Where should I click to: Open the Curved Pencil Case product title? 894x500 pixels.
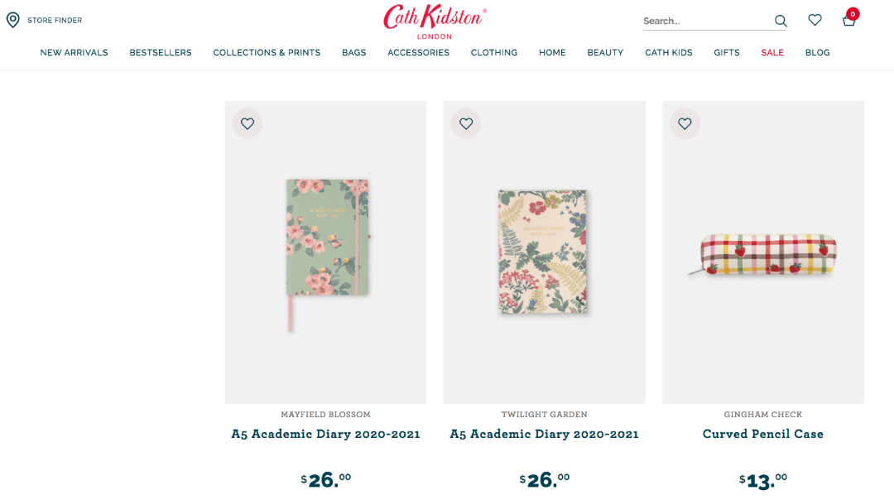tap(763, 434)
